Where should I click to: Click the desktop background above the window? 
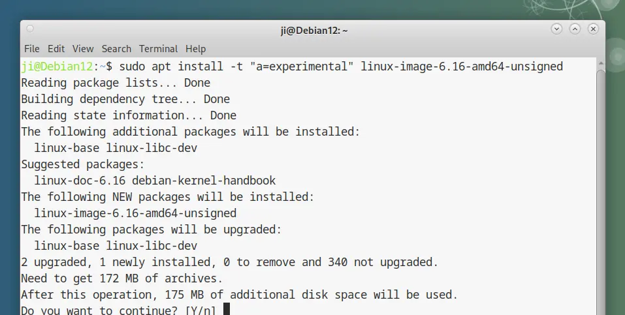coord(279,8)
